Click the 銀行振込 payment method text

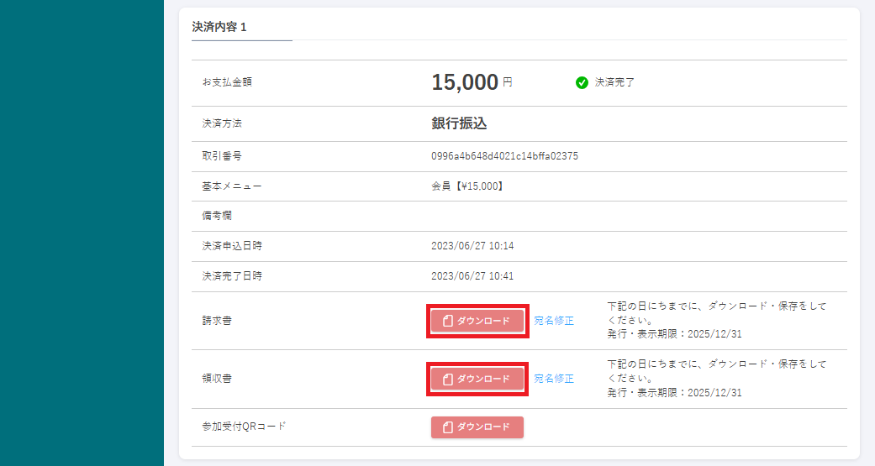459,123
